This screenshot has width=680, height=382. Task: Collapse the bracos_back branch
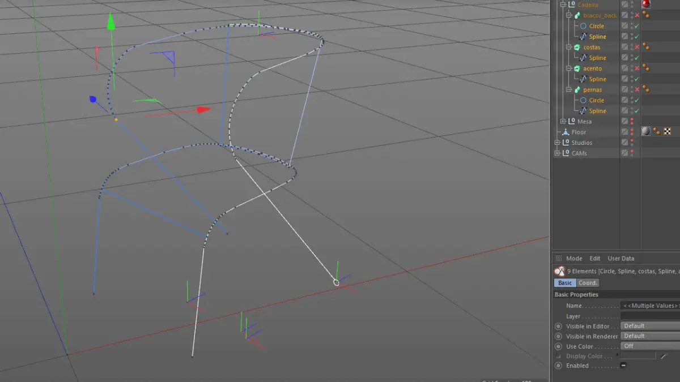(569, 15)
